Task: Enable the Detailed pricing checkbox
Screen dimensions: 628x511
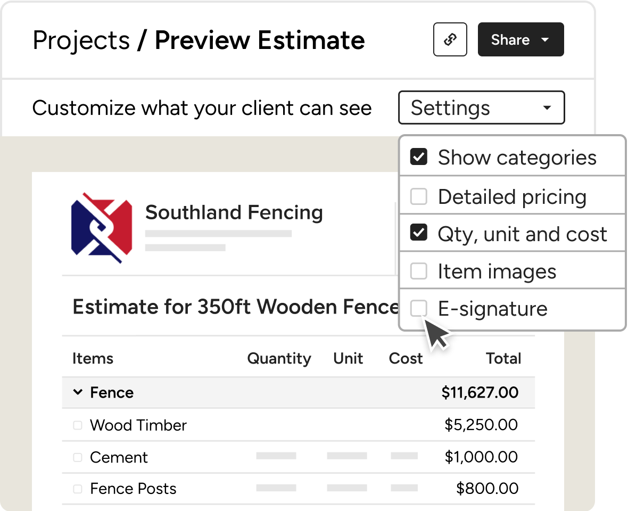Action: 419,196
